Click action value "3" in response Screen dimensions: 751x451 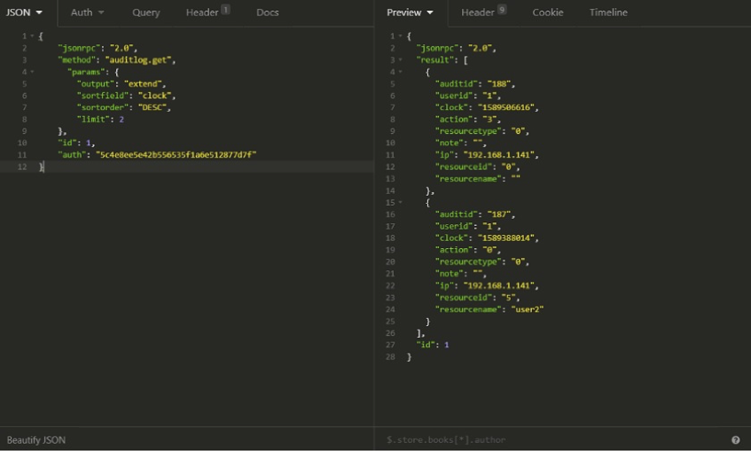489,120
